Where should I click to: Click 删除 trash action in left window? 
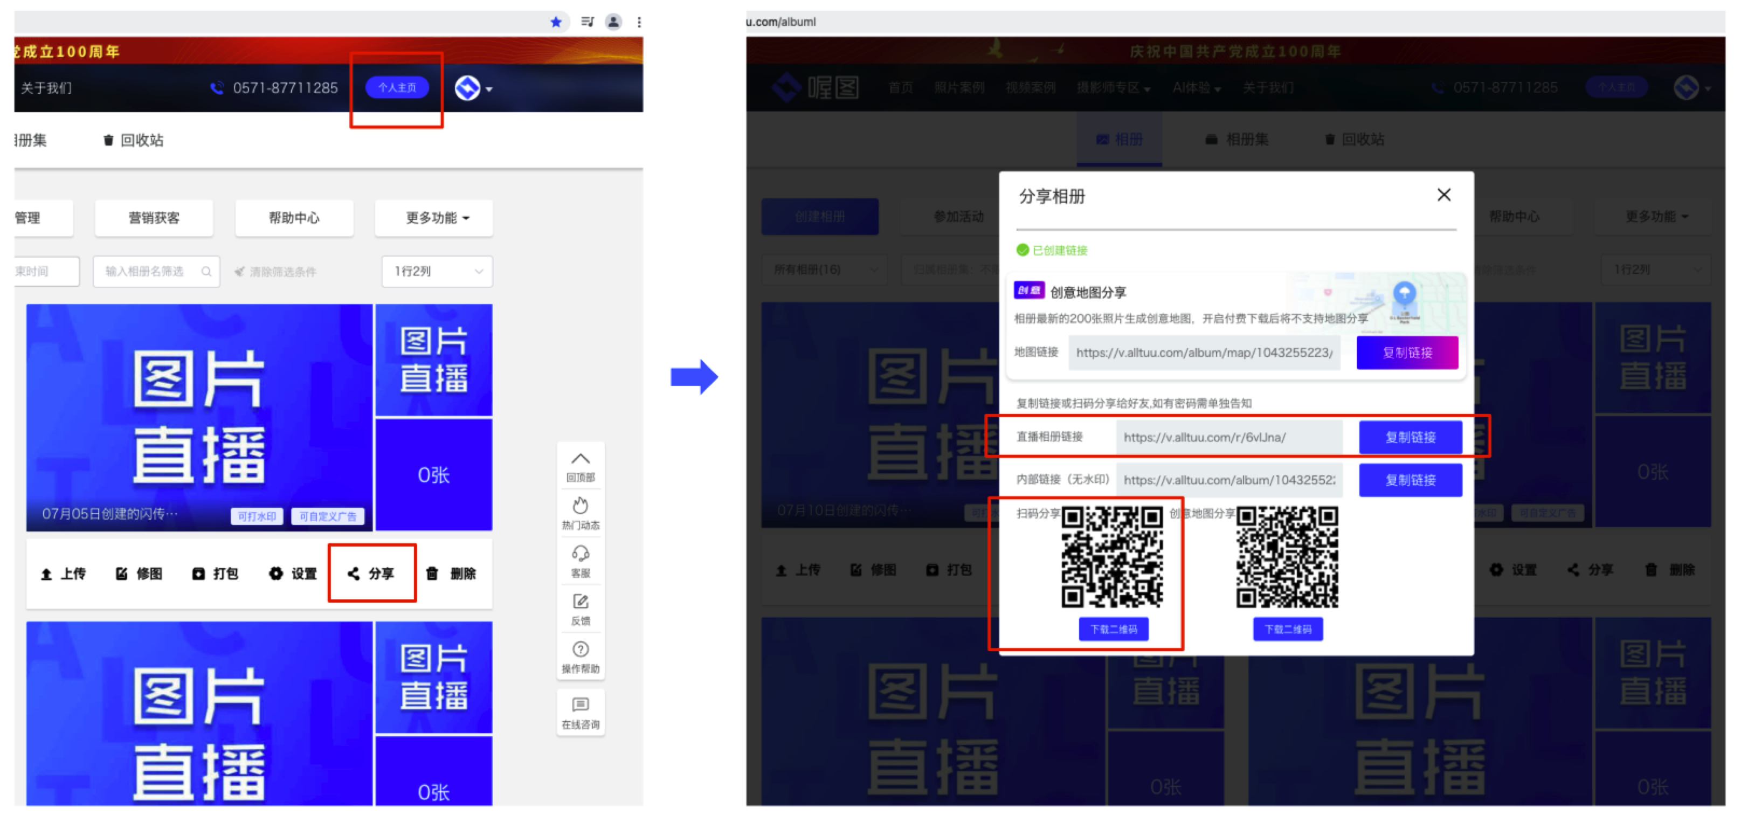coord(451,574)
